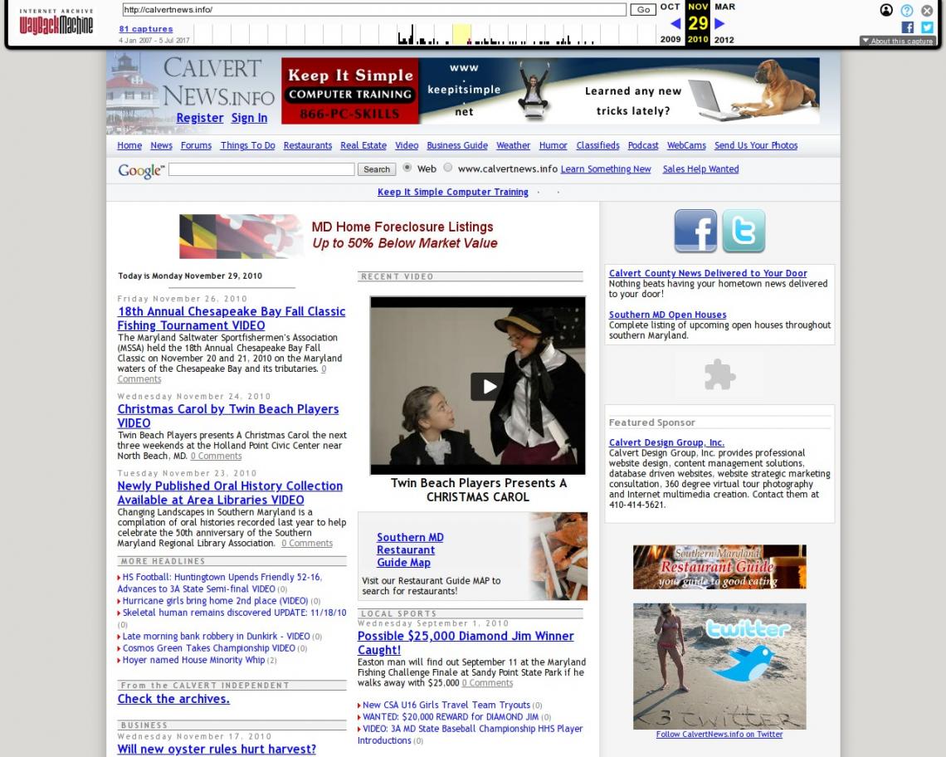
Task: Open the Home nav item
Action: pyautogui.click(x=129, y=145)
